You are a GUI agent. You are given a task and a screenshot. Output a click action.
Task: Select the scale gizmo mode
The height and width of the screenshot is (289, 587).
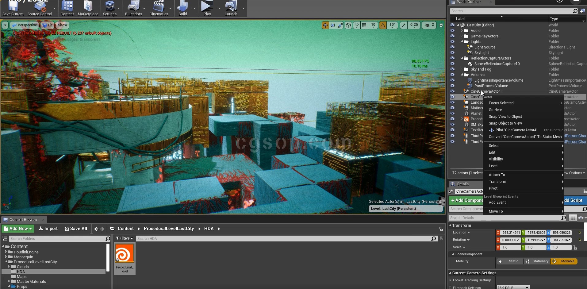[340, 25]
